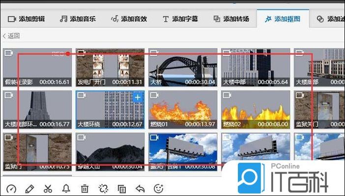The height and width of the screenshot is (196, 345).
Task: Go back via the 返回 link
Action: coord(11,36)
